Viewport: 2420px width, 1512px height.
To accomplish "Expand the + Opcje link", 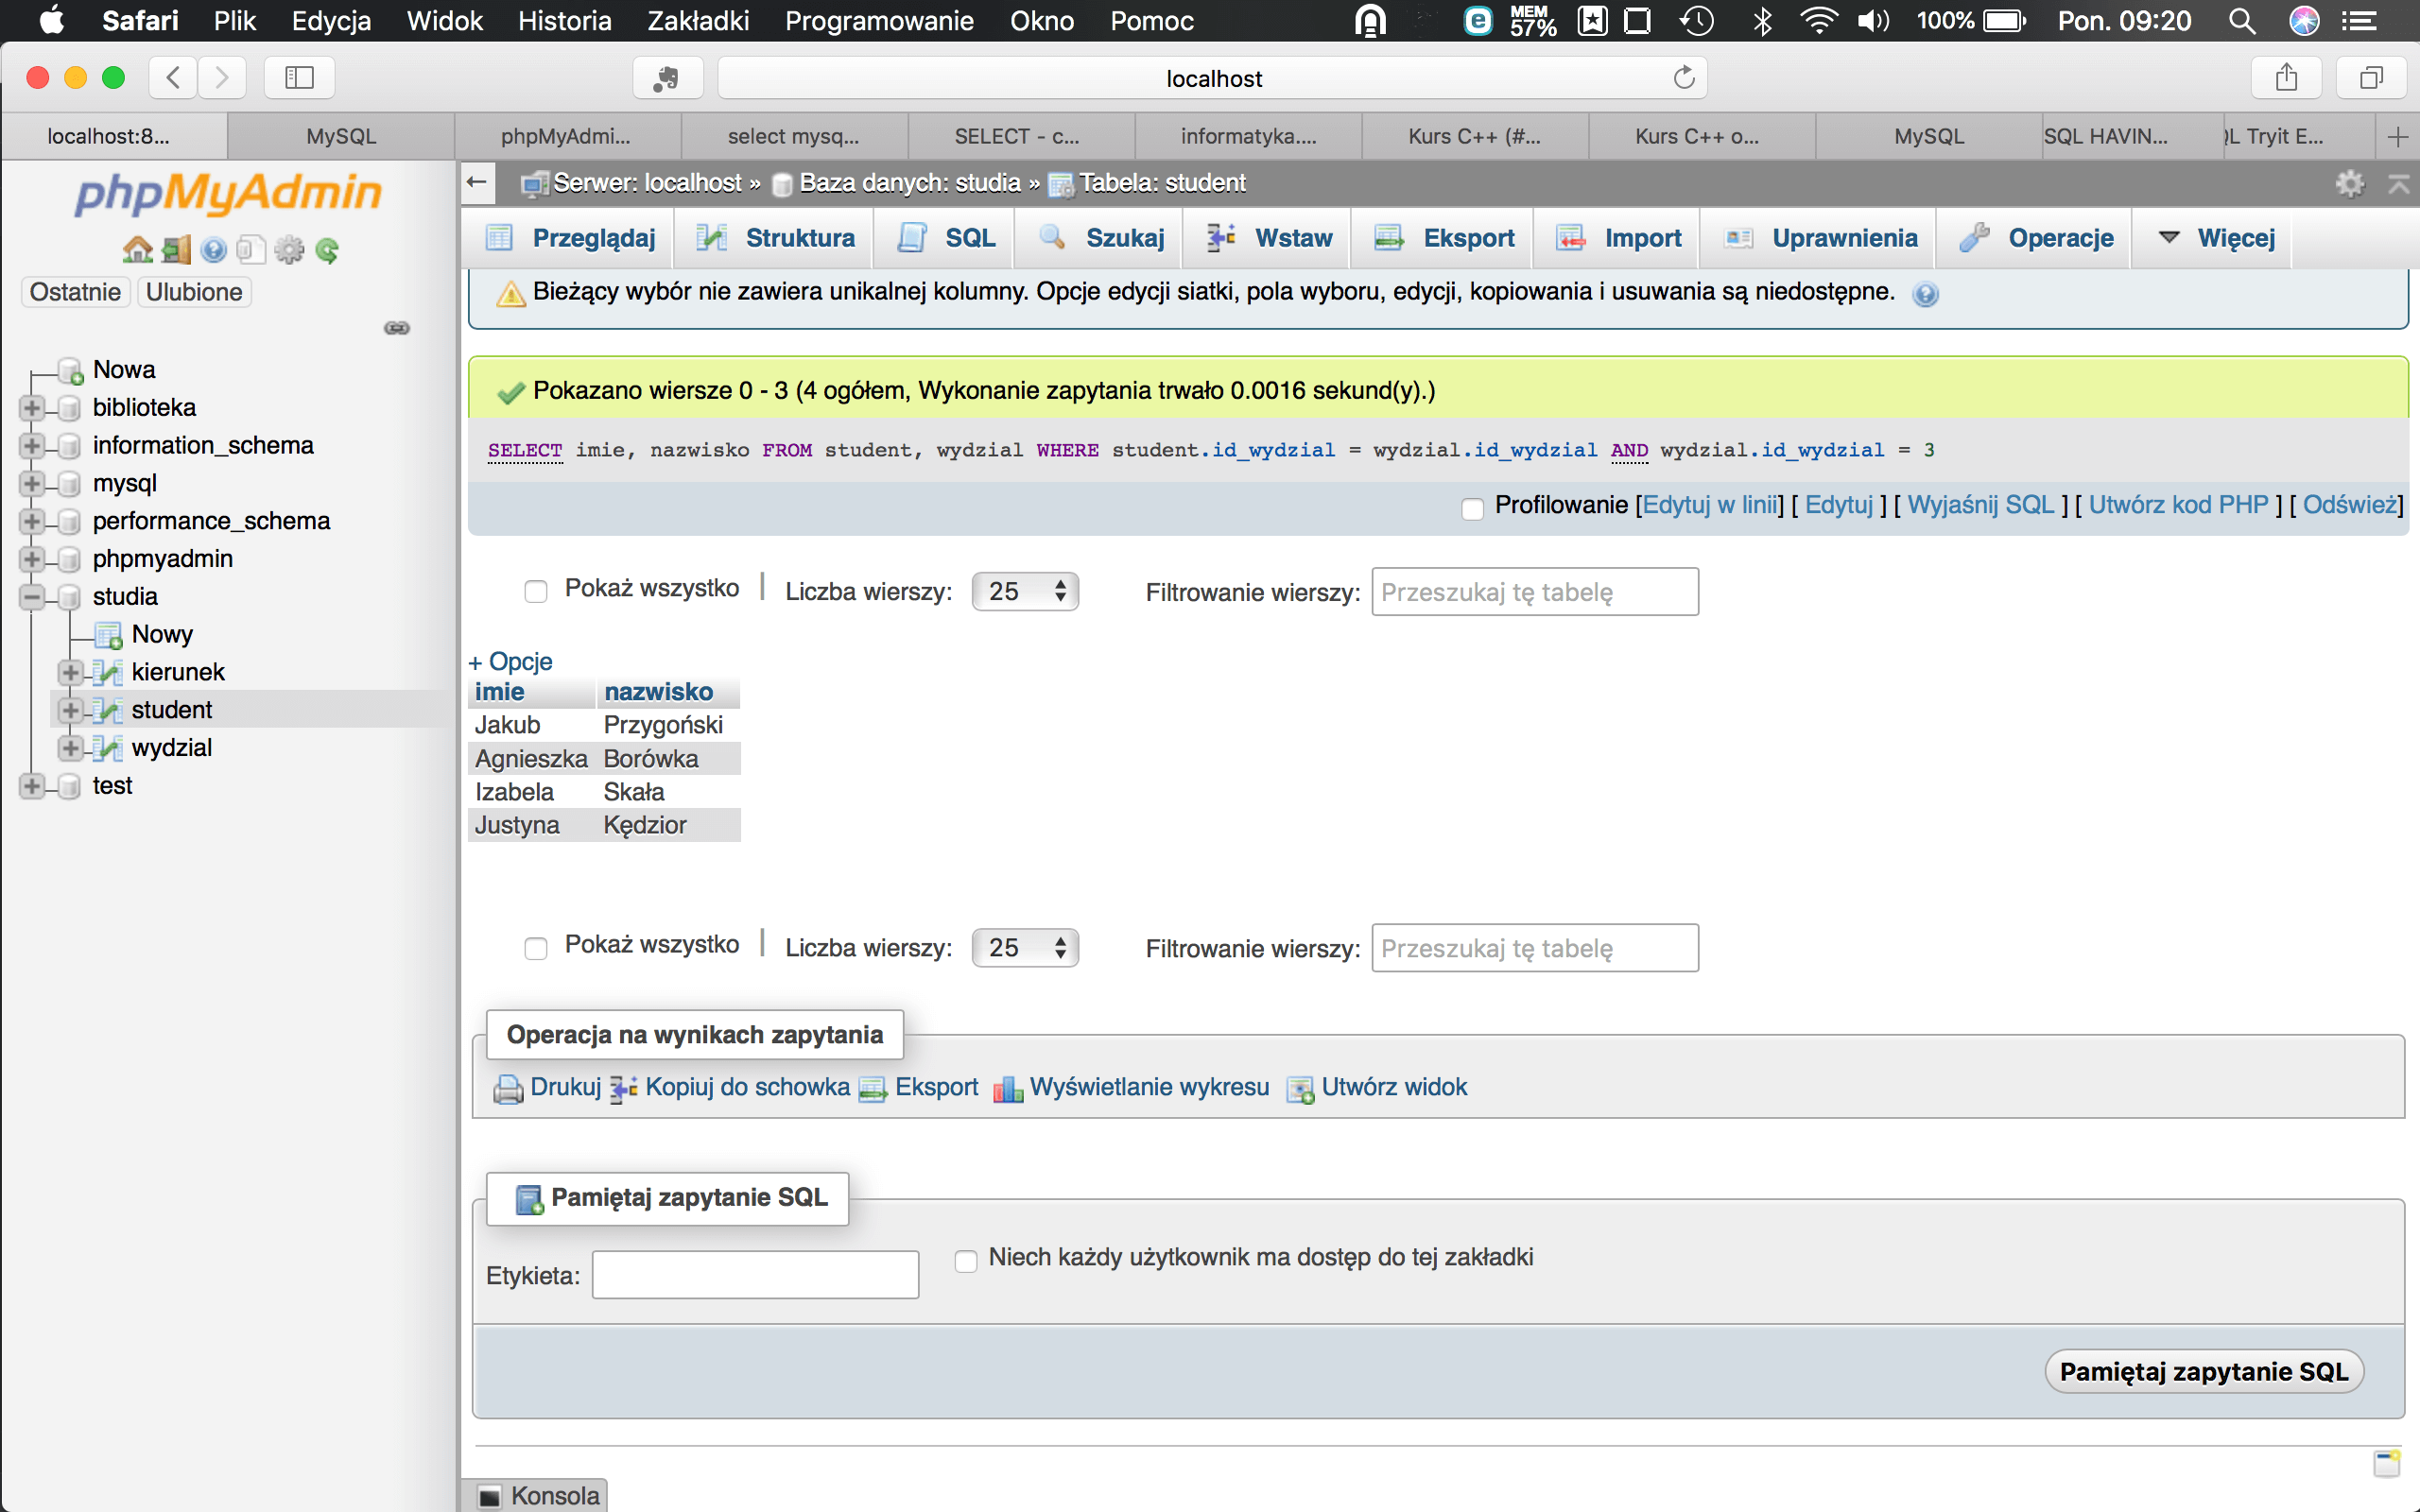I will click(x=510, y=661).
